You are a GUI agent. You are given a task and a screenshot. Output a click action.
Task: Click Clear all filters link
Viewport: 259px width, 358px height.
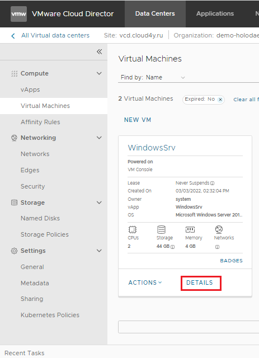point(246,100)
